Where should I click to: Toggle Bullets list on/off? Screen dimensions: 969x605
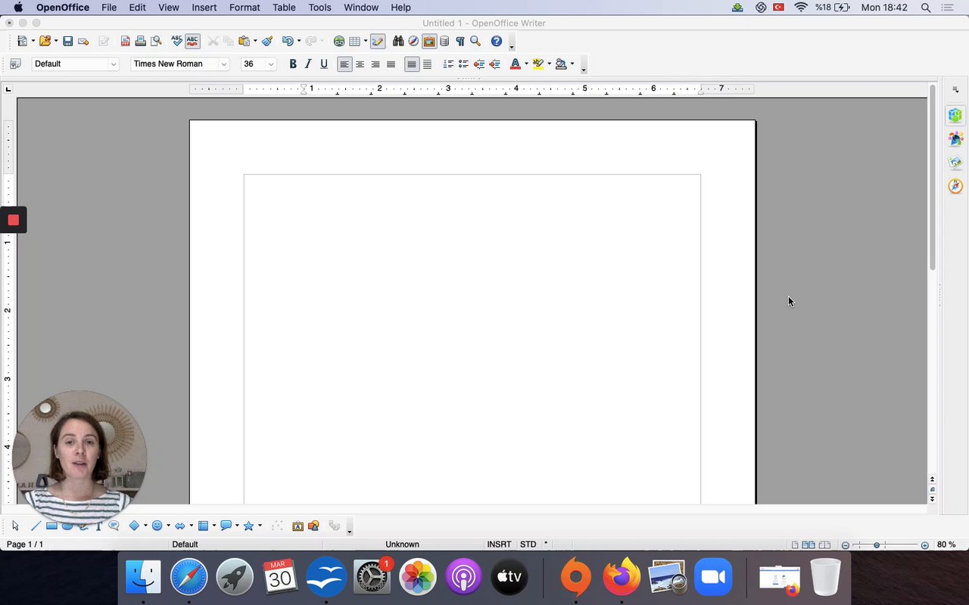(x=463, y=64)
